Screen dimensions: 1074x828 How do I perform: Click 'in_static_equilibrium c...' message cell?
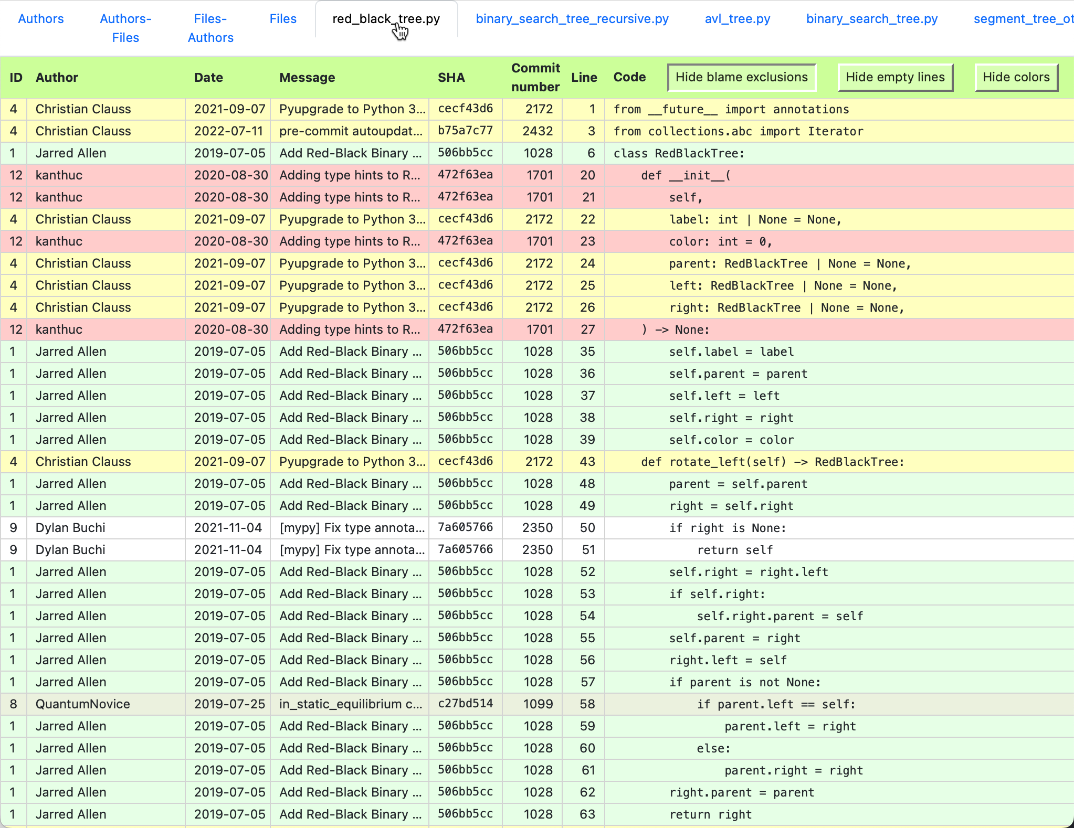tap(350, 704)
